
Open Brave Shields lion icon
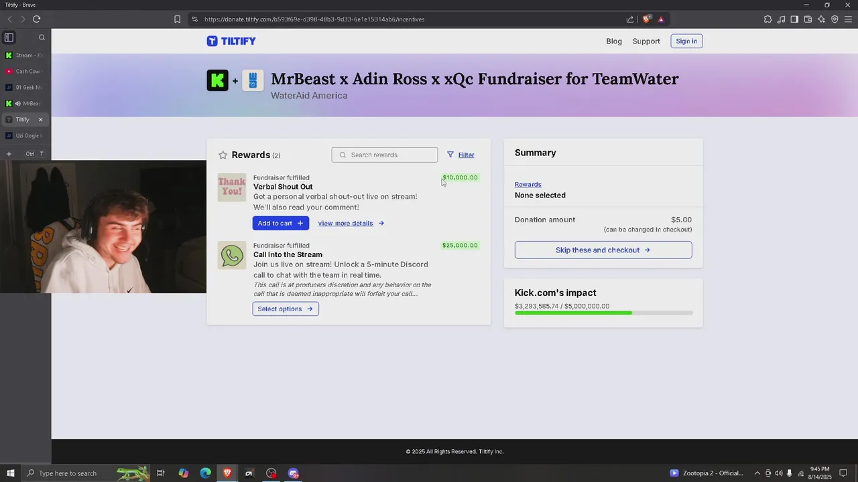pyautogui.click(x=646, y=19)
